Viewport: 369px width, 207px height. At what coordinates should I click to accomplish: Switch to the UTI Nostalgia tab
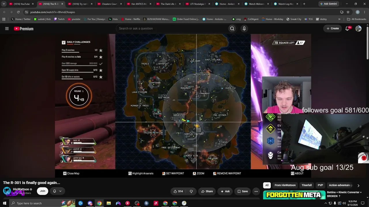coord(198,4)
